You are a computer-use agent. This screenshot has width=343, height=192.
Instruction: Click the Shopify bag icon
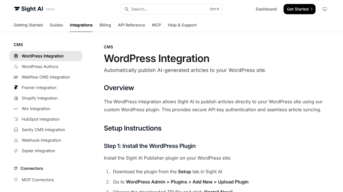click(x=16, y=98)
